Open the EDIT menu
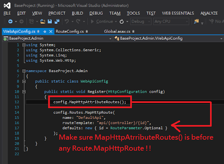 (x=21, y=13)
